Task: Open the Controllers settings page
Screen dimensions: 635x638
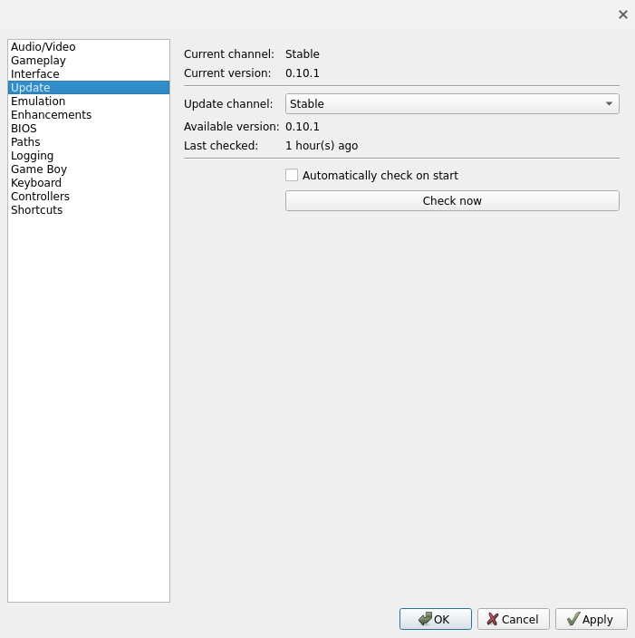Action: point(89,196)
